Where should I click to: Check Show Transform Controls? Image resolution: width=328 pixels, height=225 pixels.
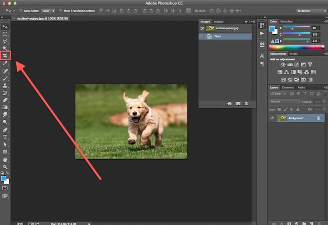pos(60,10)
